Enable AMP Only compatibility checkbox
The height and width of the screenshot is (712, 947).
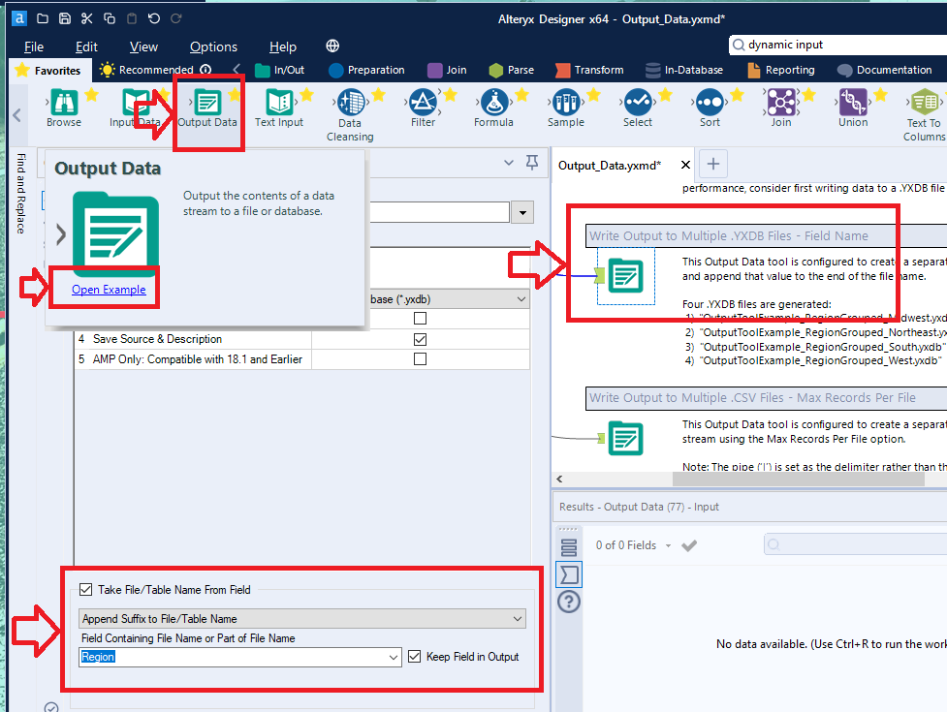[422, 359]
